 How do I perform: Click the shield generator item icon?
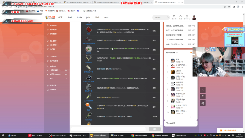tap(89, 77)
